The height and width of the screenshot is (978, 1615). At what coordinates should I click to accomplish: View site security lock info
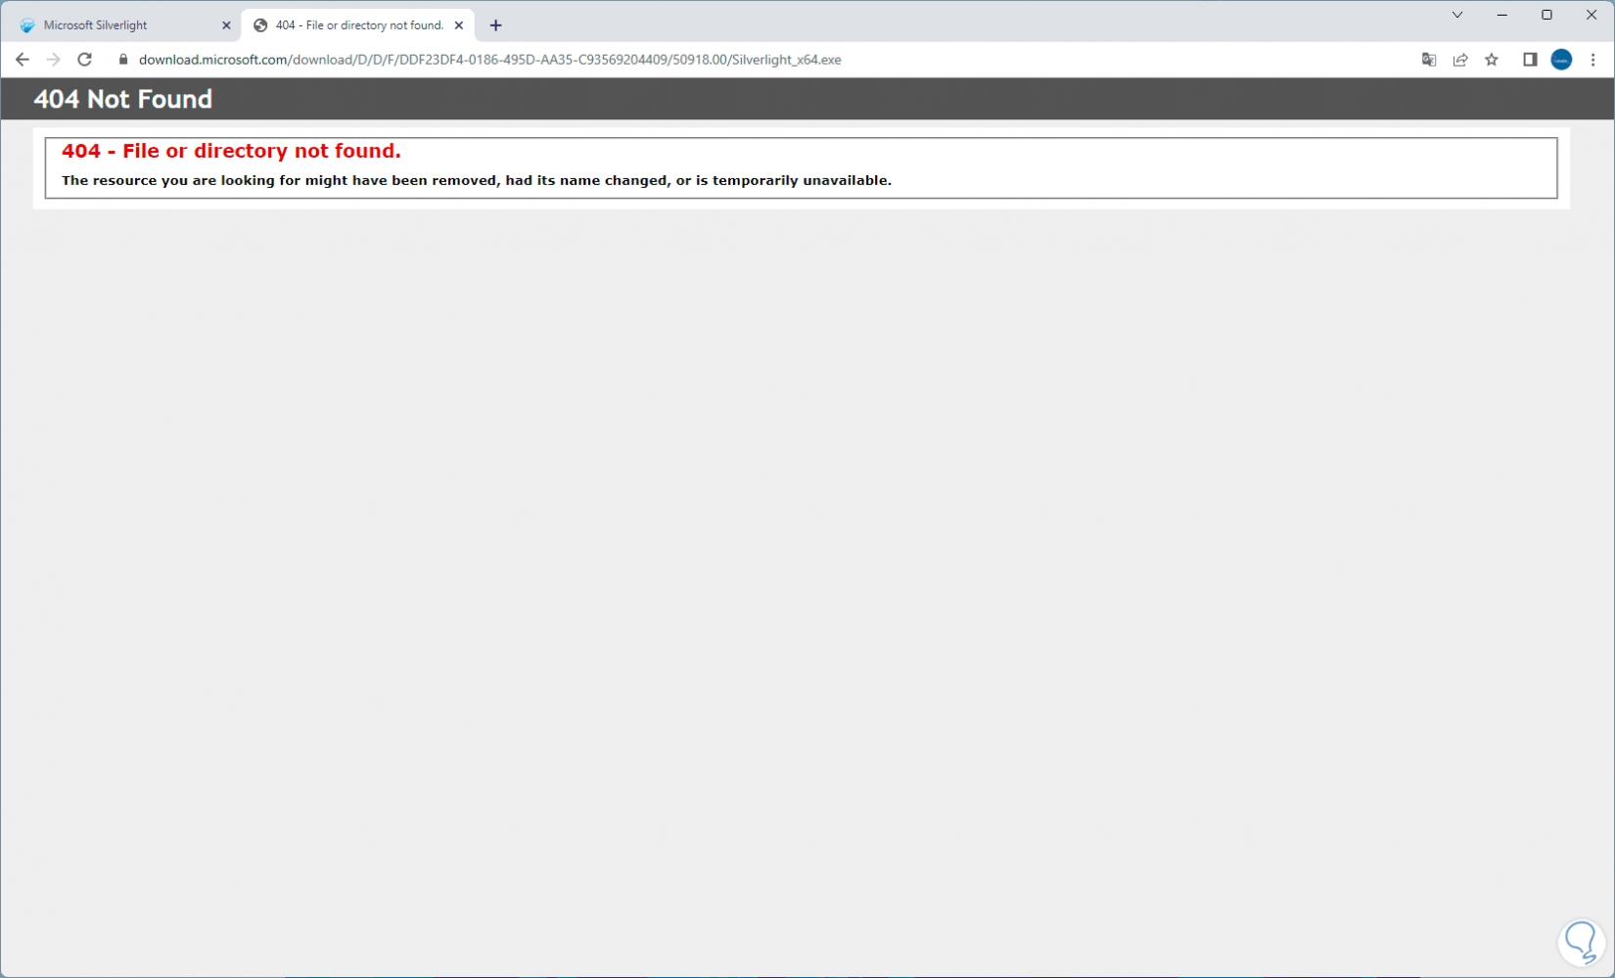(x=123, y=60)
